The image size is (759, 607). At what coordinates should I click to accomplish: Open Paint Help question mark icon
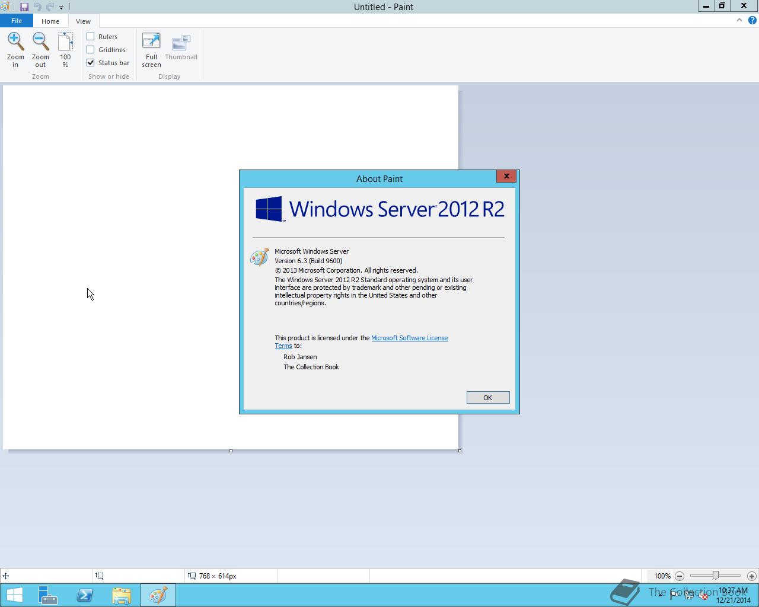tap(752, 20)
